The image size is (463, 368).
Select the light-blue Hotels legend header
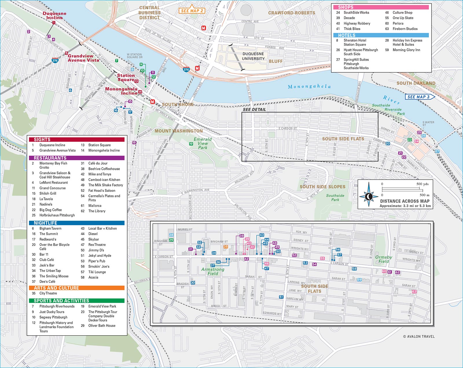(x=381, y=35)
